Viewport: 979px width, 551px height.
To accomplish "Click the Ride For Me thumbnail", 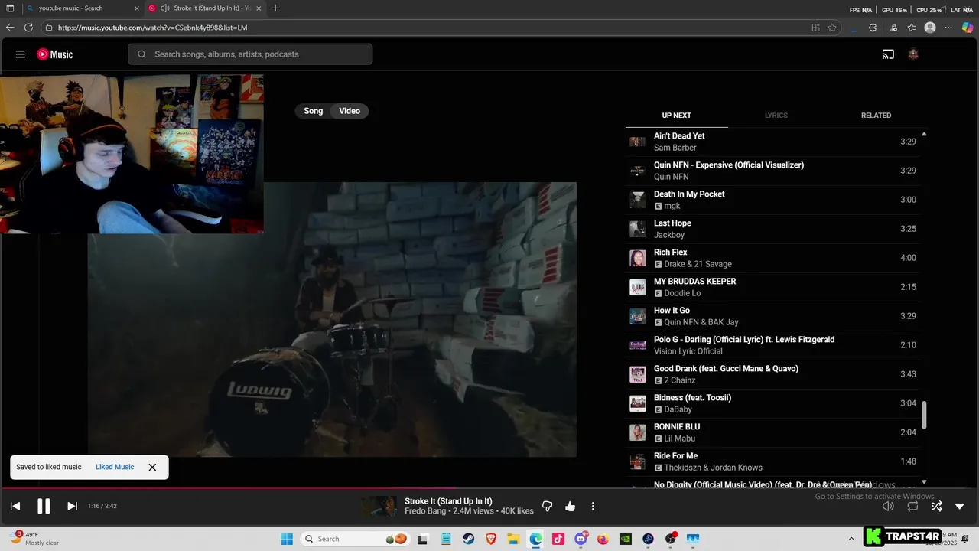I will pyautogui.click(x=637, y=461).
